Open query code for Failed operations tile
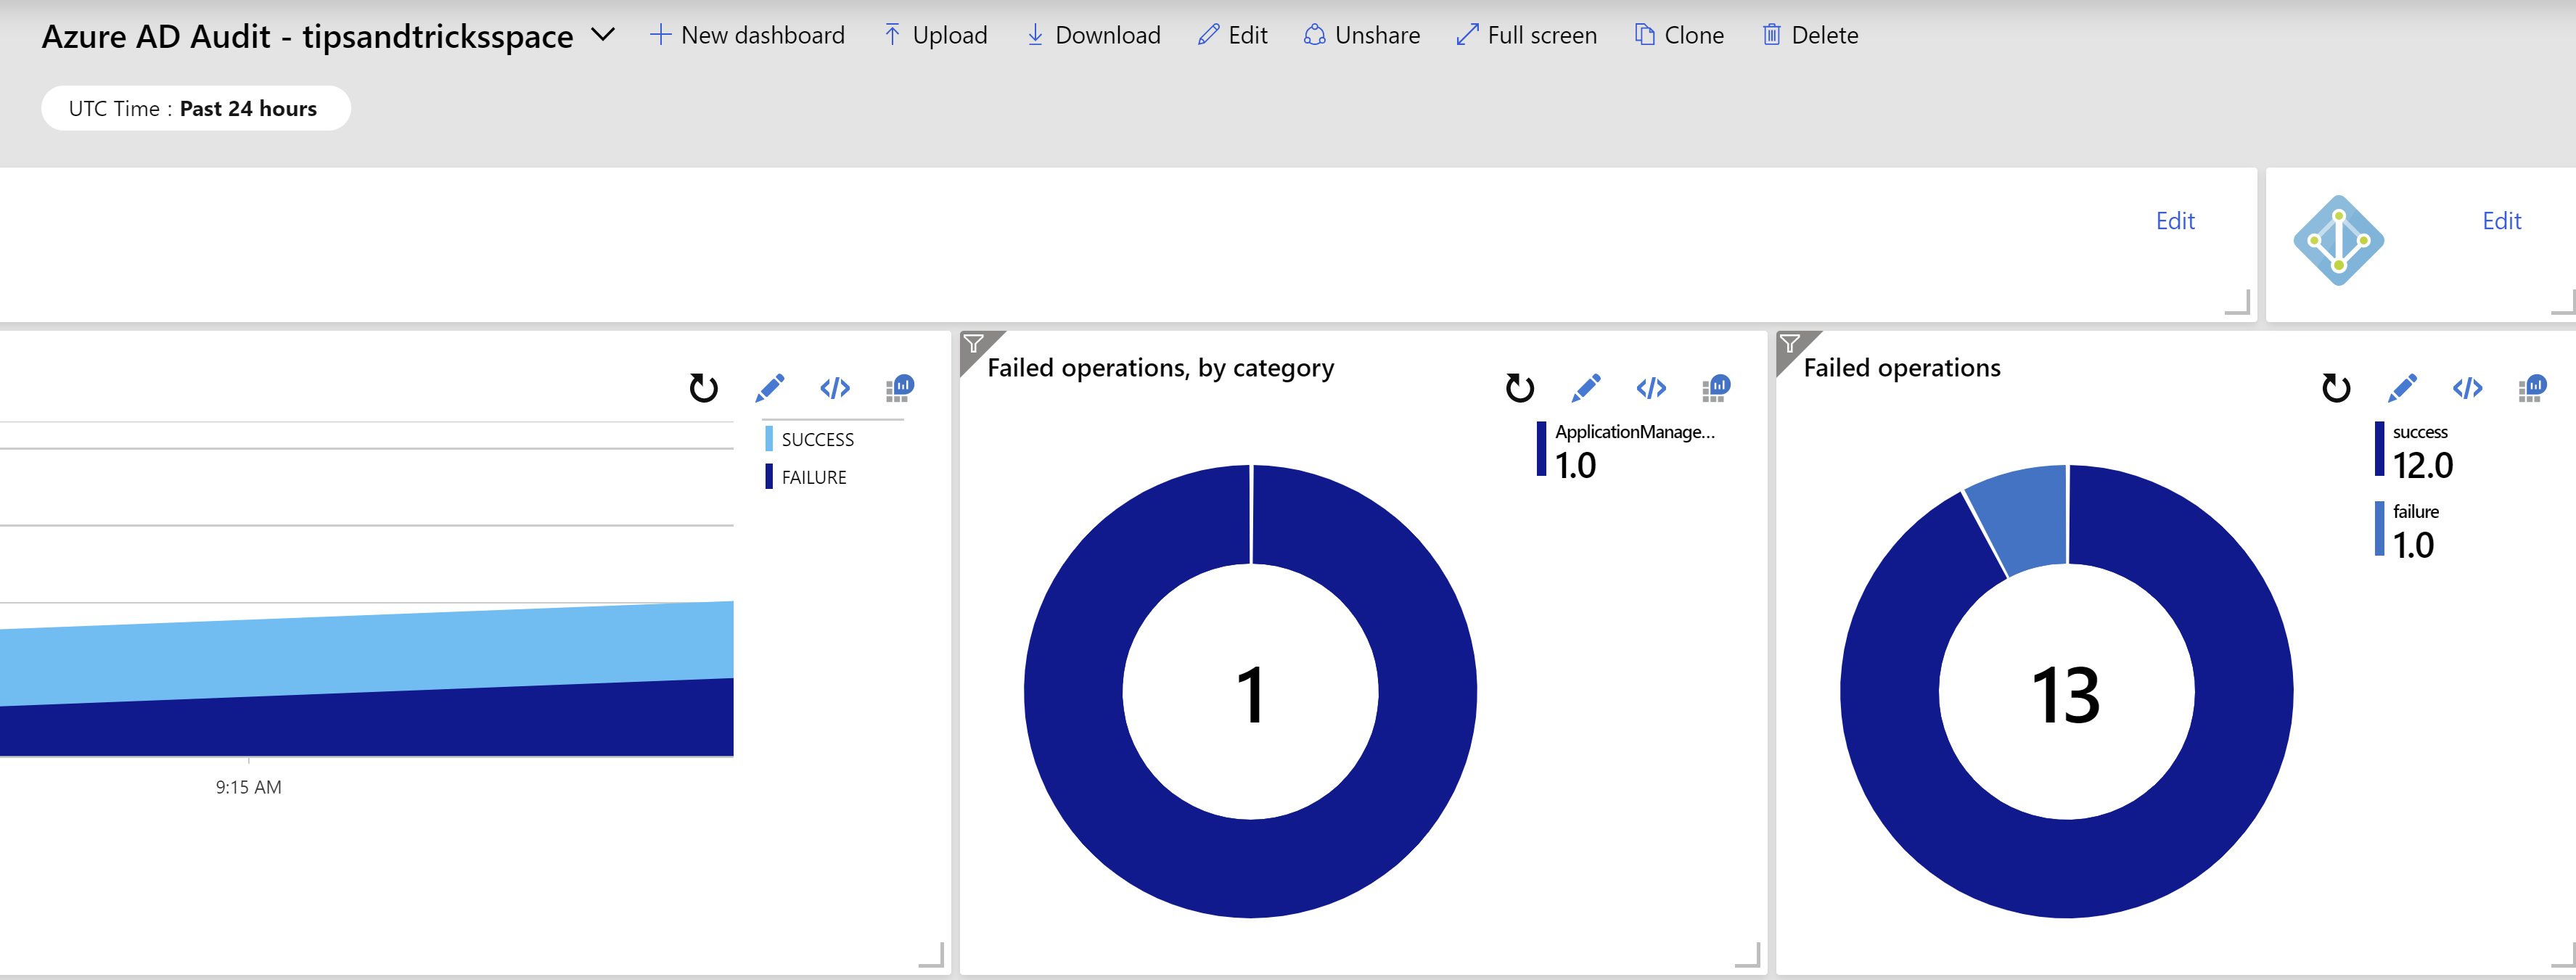2576x980 pixels. [x=2467, y=388]
